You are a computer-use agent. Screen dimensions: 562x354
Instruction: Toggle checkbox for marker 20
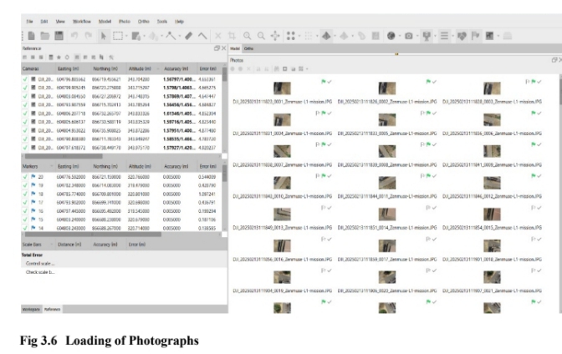coord(24,177)
